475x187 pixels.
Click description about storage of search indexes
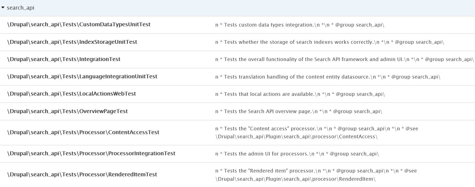pos(330,42)
